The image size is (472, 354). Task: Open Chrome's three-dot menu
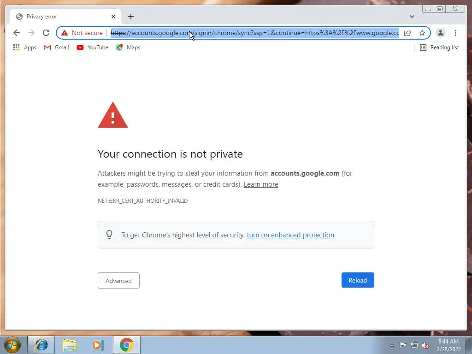(x=455, y=33)
